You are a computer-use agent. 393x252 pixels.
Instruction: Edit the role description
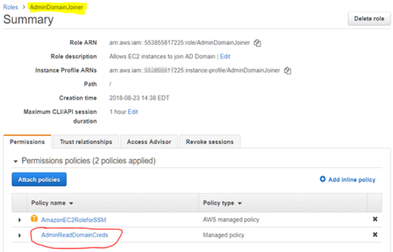(225, 57)
